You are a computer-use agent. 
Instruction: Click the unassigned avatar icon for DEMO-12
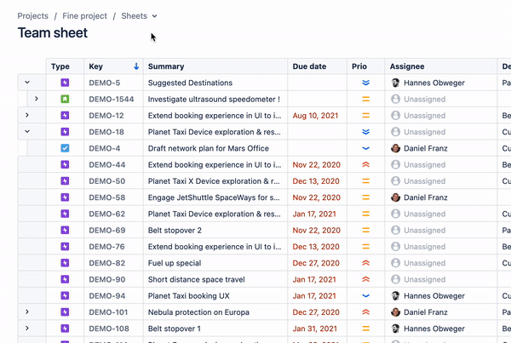click(395, 115)
